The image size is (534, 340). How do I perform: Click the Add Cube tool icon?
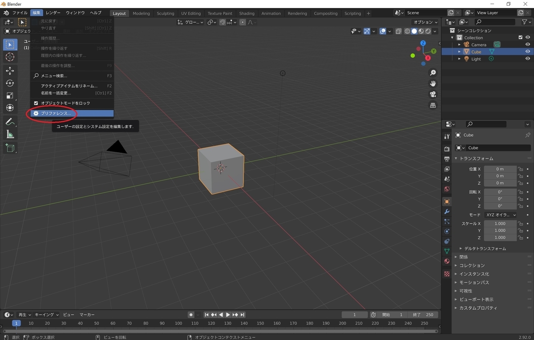click(10, 148)
